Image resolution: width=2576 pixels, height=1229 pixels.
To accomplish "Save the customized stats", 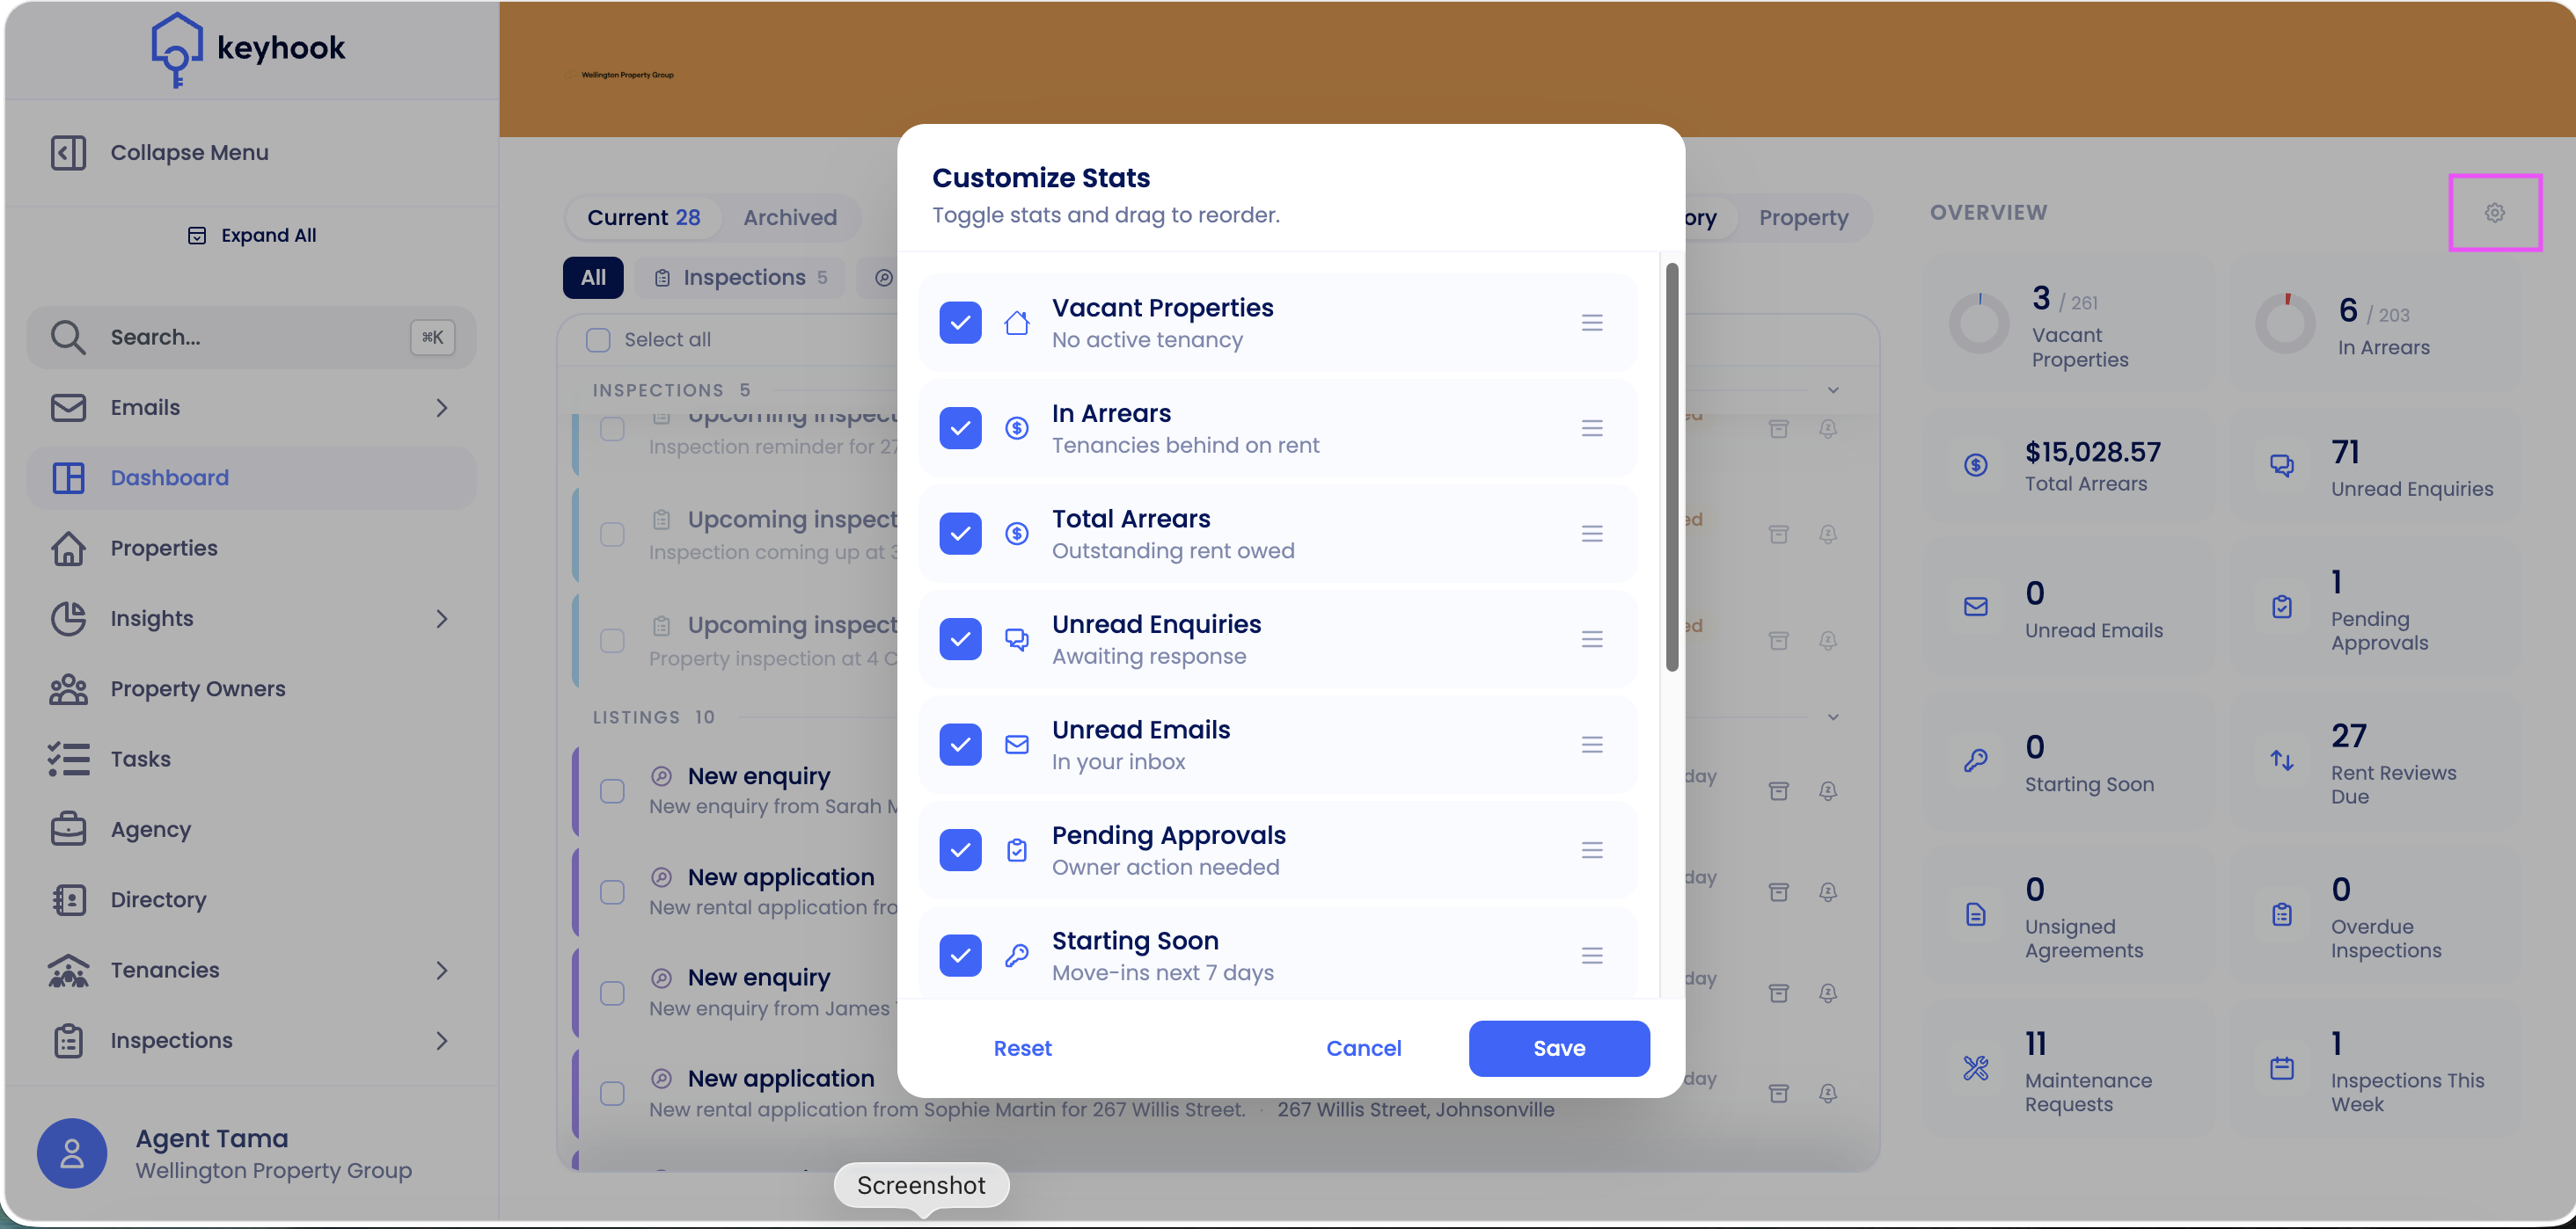I will click(1558, 1048).
